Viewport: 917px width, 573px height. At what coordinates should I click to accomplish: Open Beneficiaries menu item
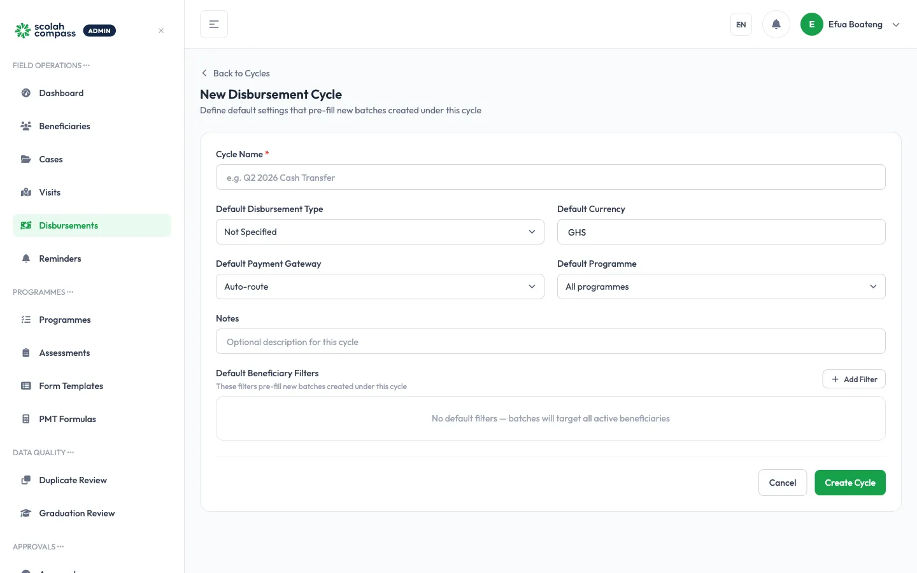click(92, 126)
